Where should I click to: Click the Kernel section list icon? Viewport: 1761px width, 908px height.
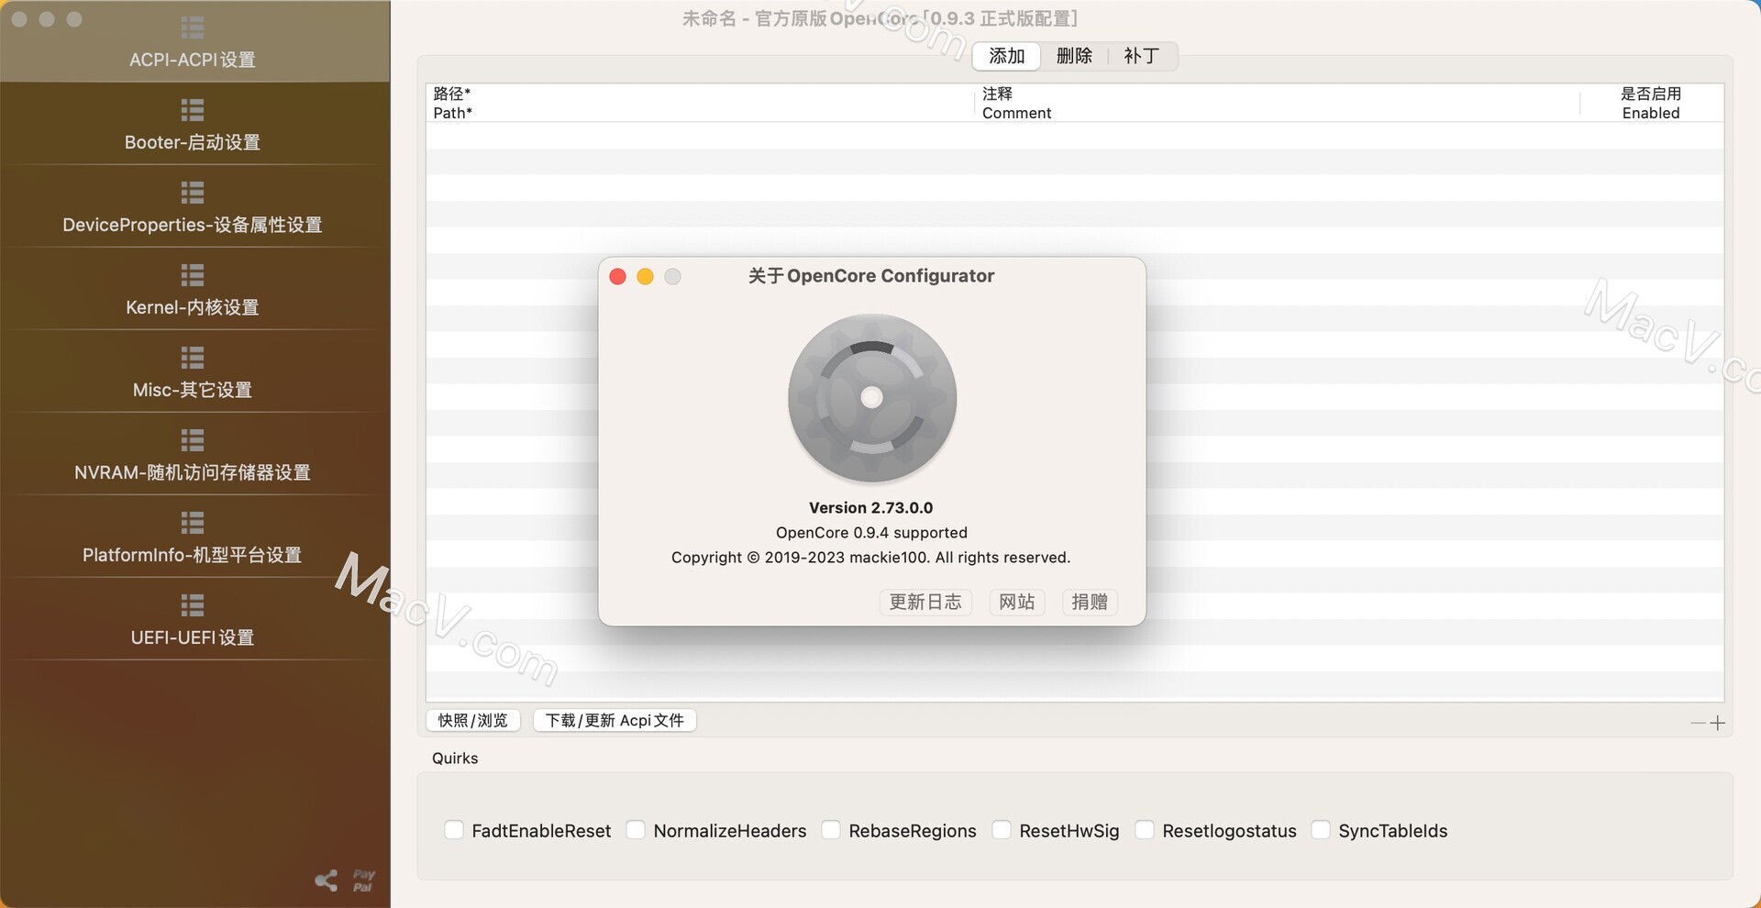tap(193, 275)
